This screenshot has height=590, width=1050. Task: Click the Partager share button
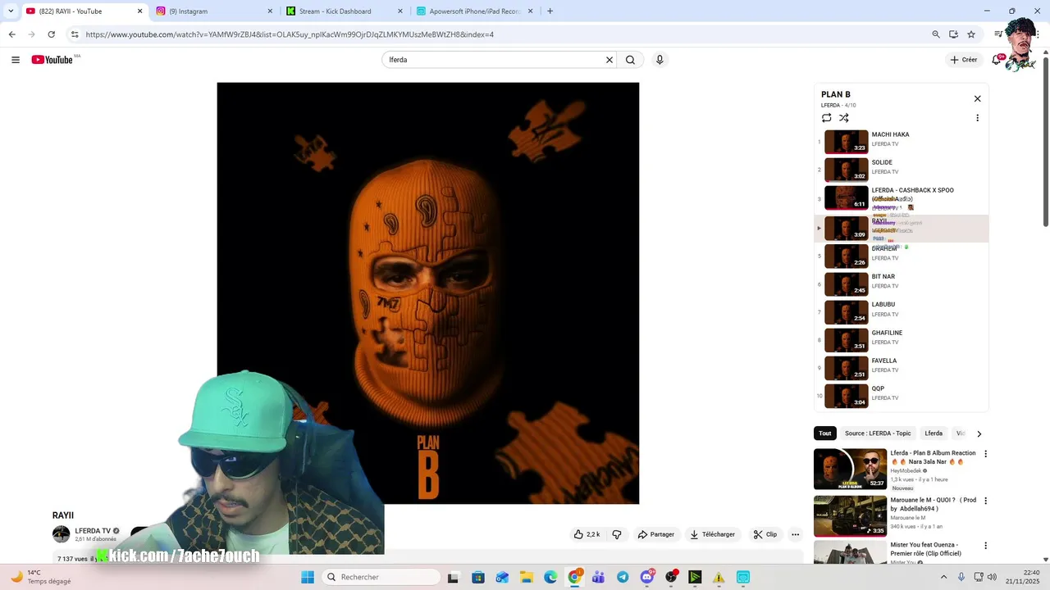656,534
